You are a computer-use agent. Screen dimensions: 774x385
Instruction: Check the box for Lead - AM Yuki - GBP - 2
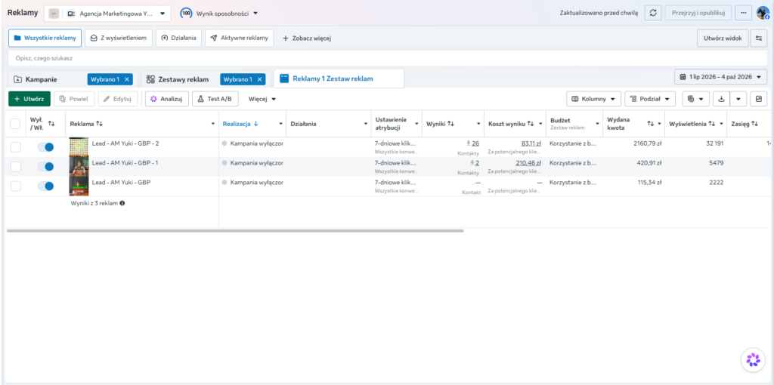tap(15, 147)
